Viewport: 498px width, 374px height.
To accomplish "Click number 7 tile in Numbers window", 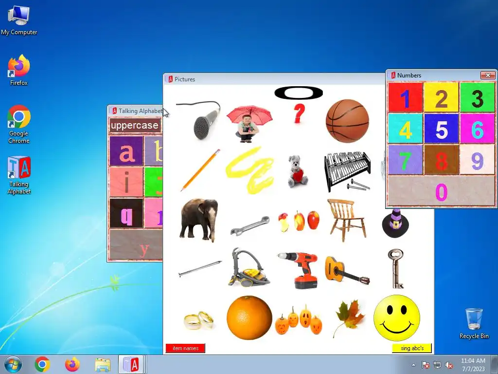I will click(x=405, y=160).
